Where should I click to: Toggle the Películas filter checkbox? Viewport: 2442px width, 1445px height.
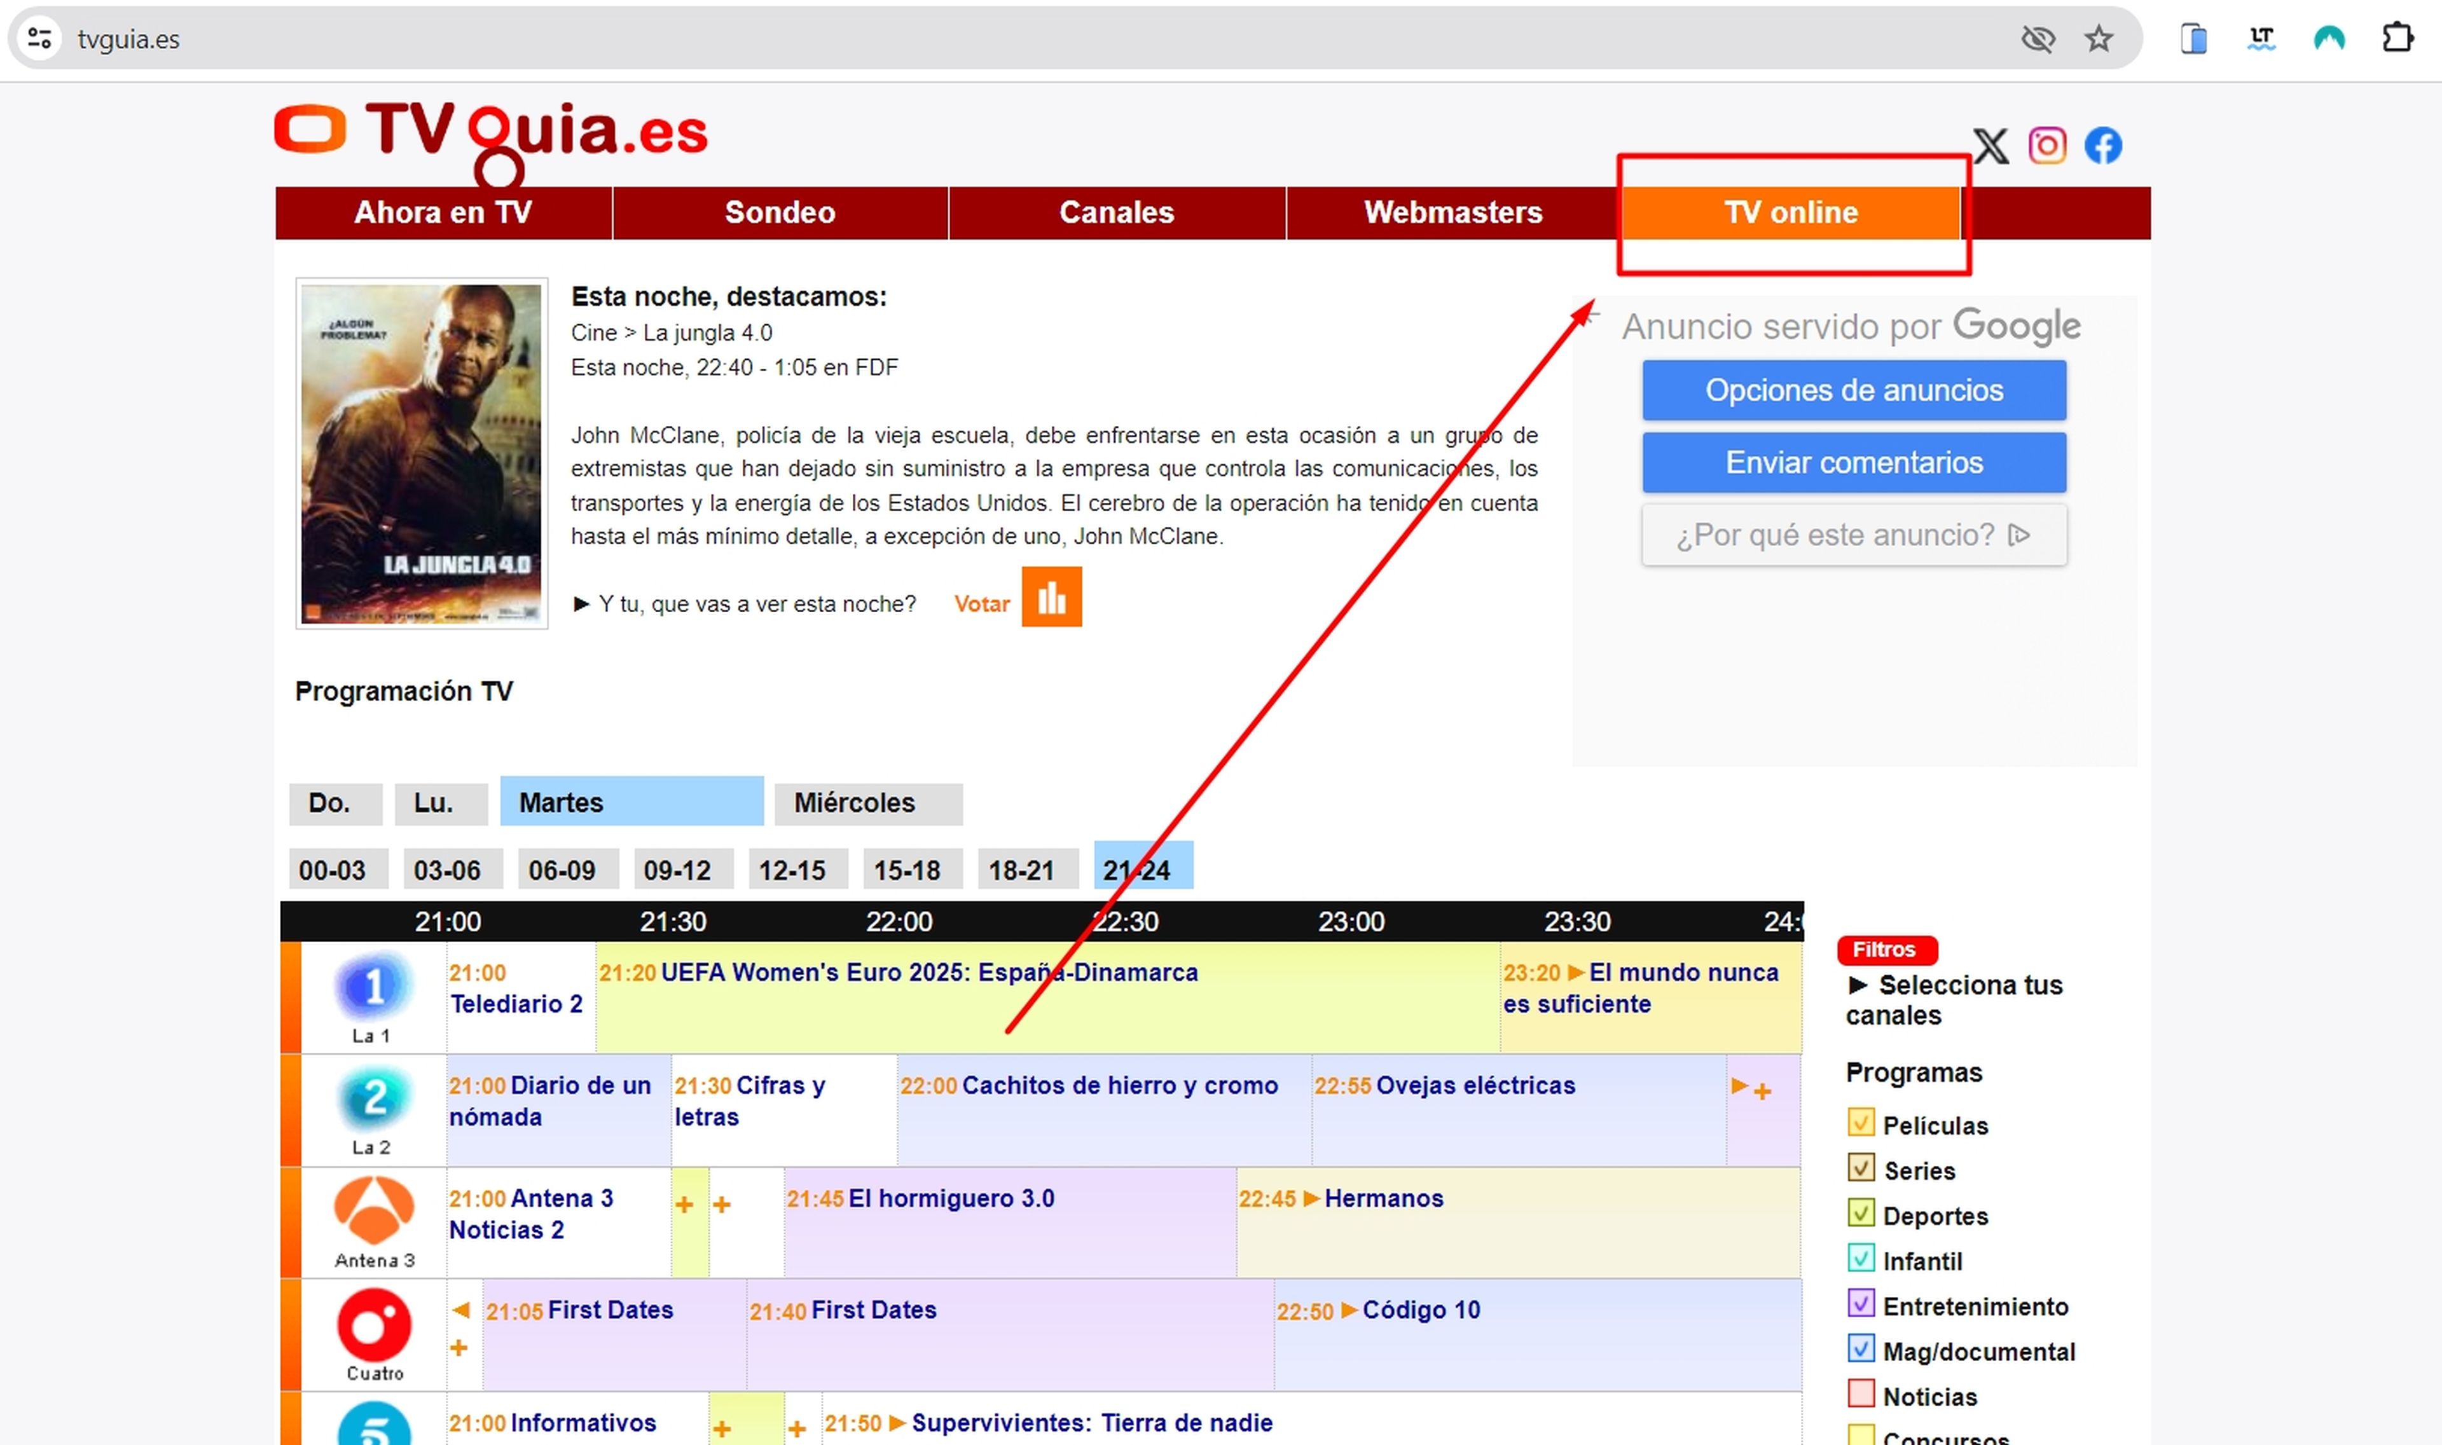tap(1861, 1123)
